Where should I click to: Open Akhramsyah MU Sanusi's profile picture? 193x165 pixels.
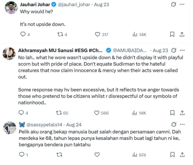[9, 54]
